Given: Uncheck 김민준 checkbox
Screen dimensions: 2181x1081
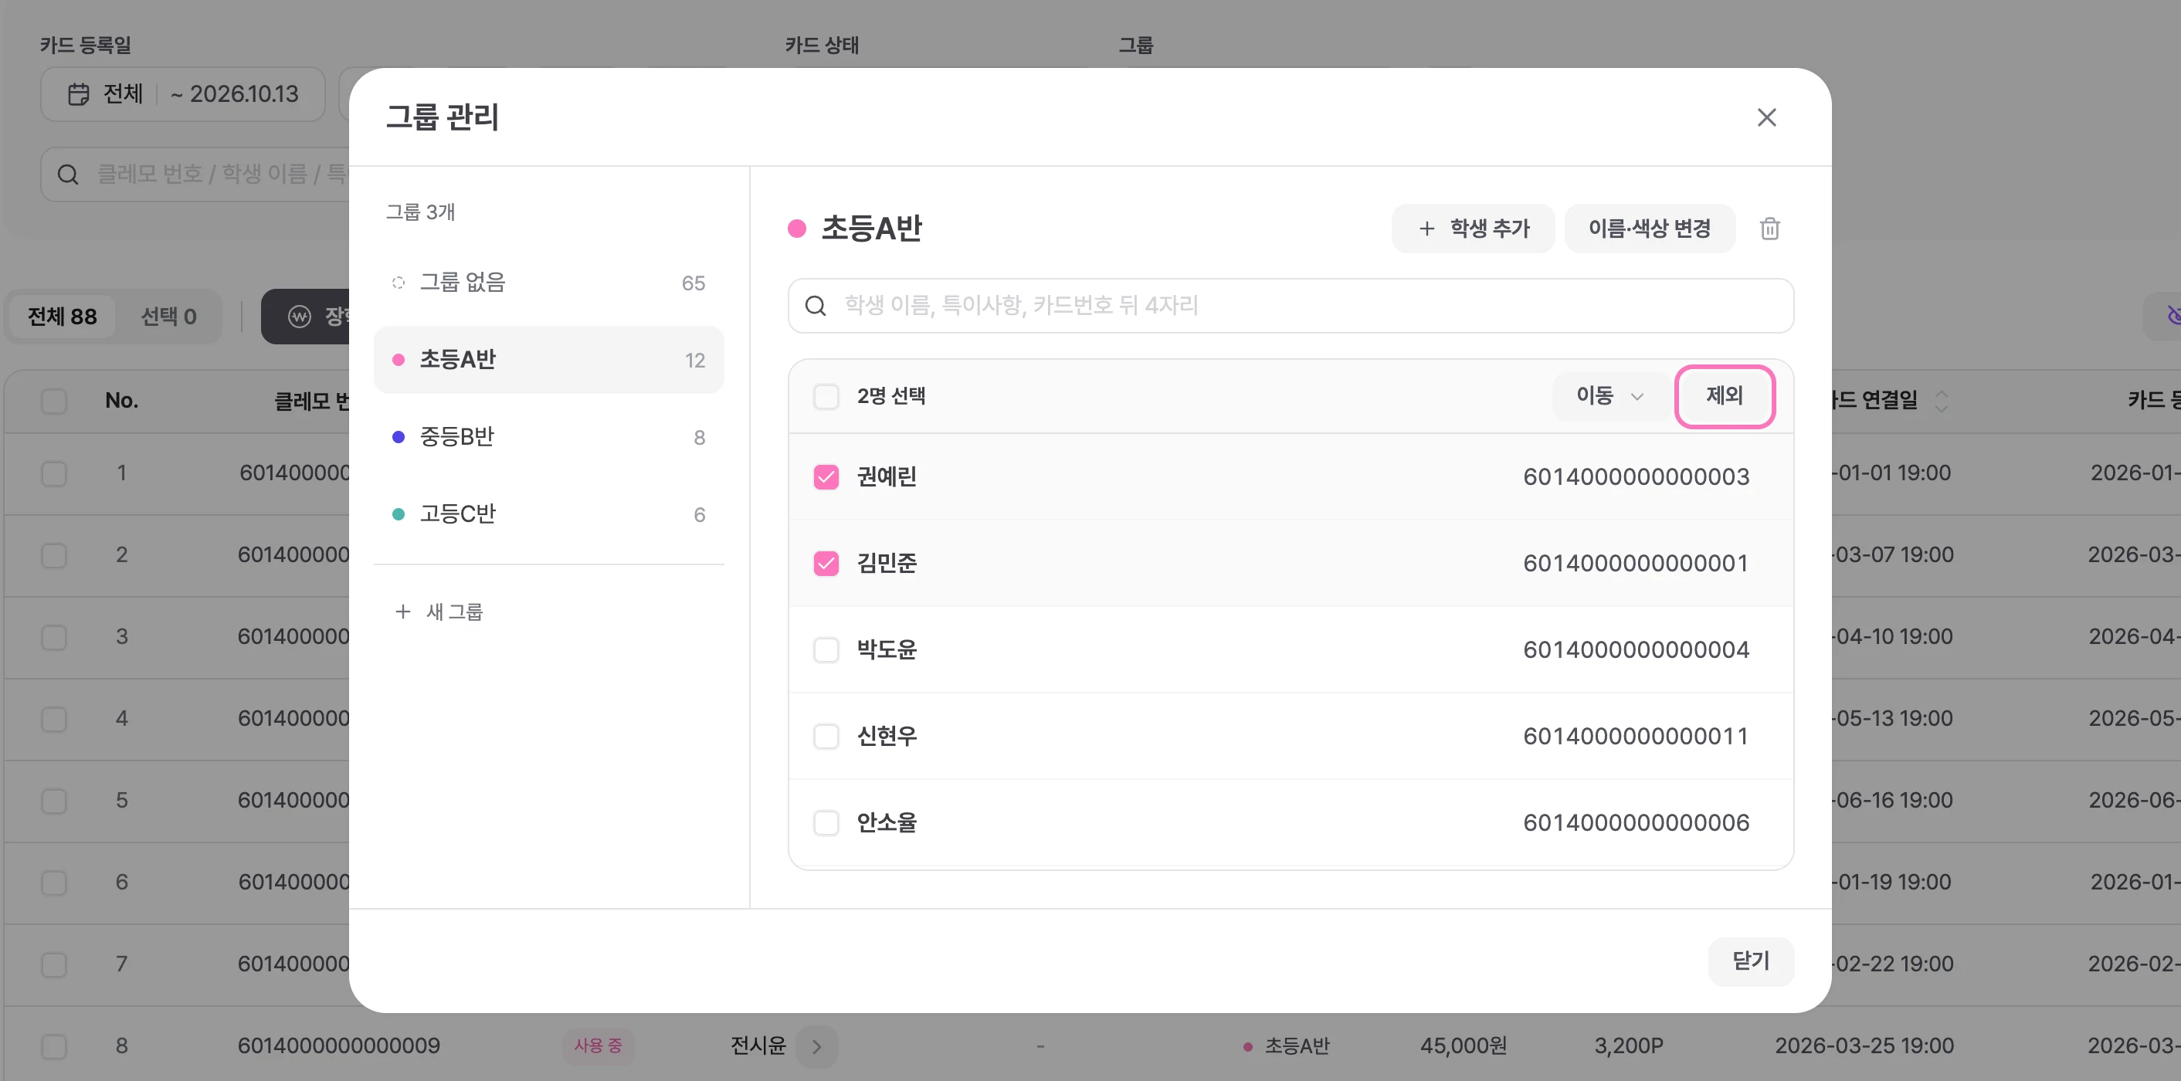Looking at the screenshot, I should tap(826, 564).
